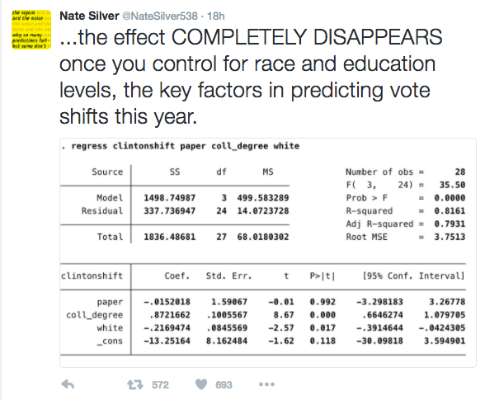Click the paper coefficient -.0152018

click(167, 302)
